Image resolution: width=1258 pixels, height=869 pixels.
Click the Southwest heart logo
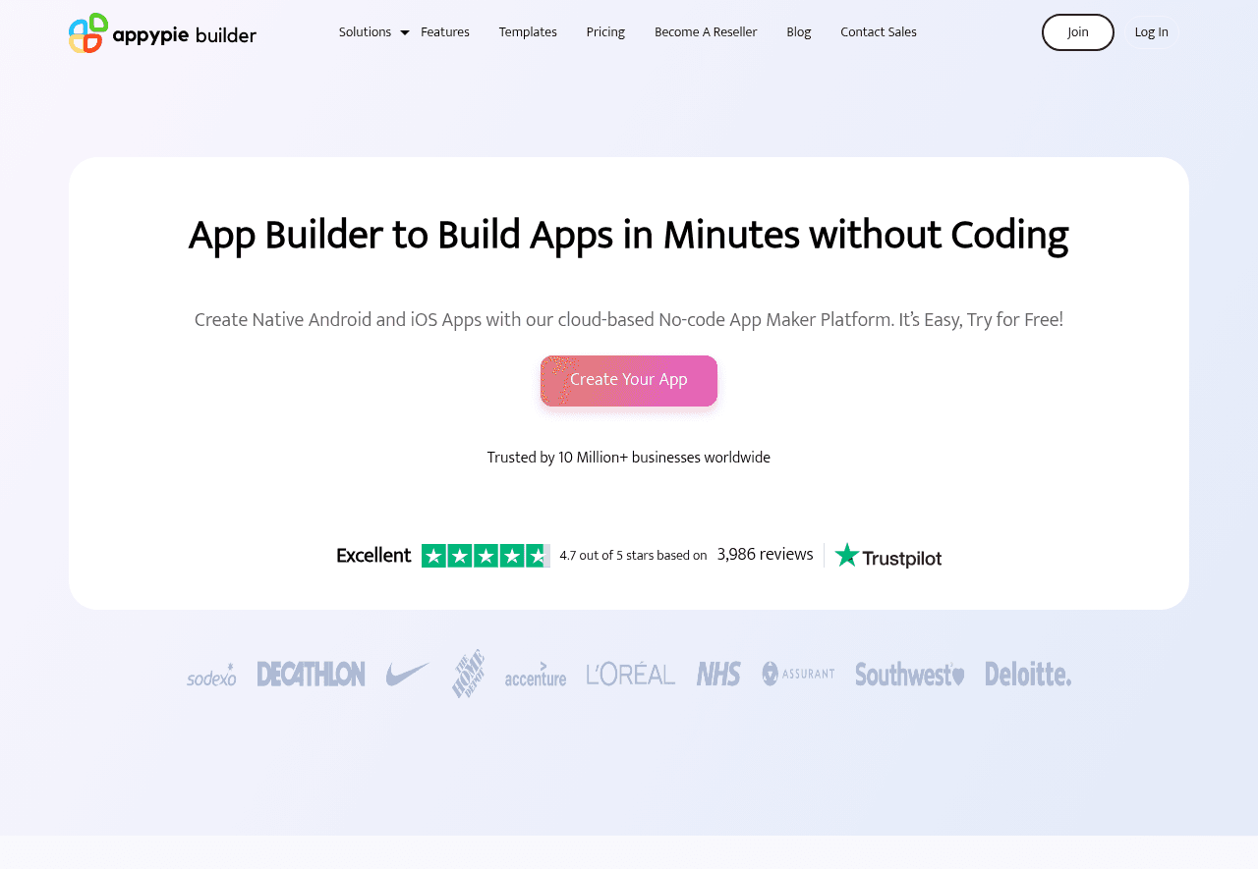tap(909, 675)
